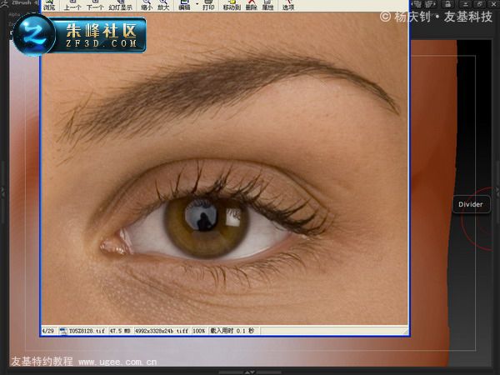
Task: Click the ZBrush left tray divider arrows
Action: click(x=2, y=192)
